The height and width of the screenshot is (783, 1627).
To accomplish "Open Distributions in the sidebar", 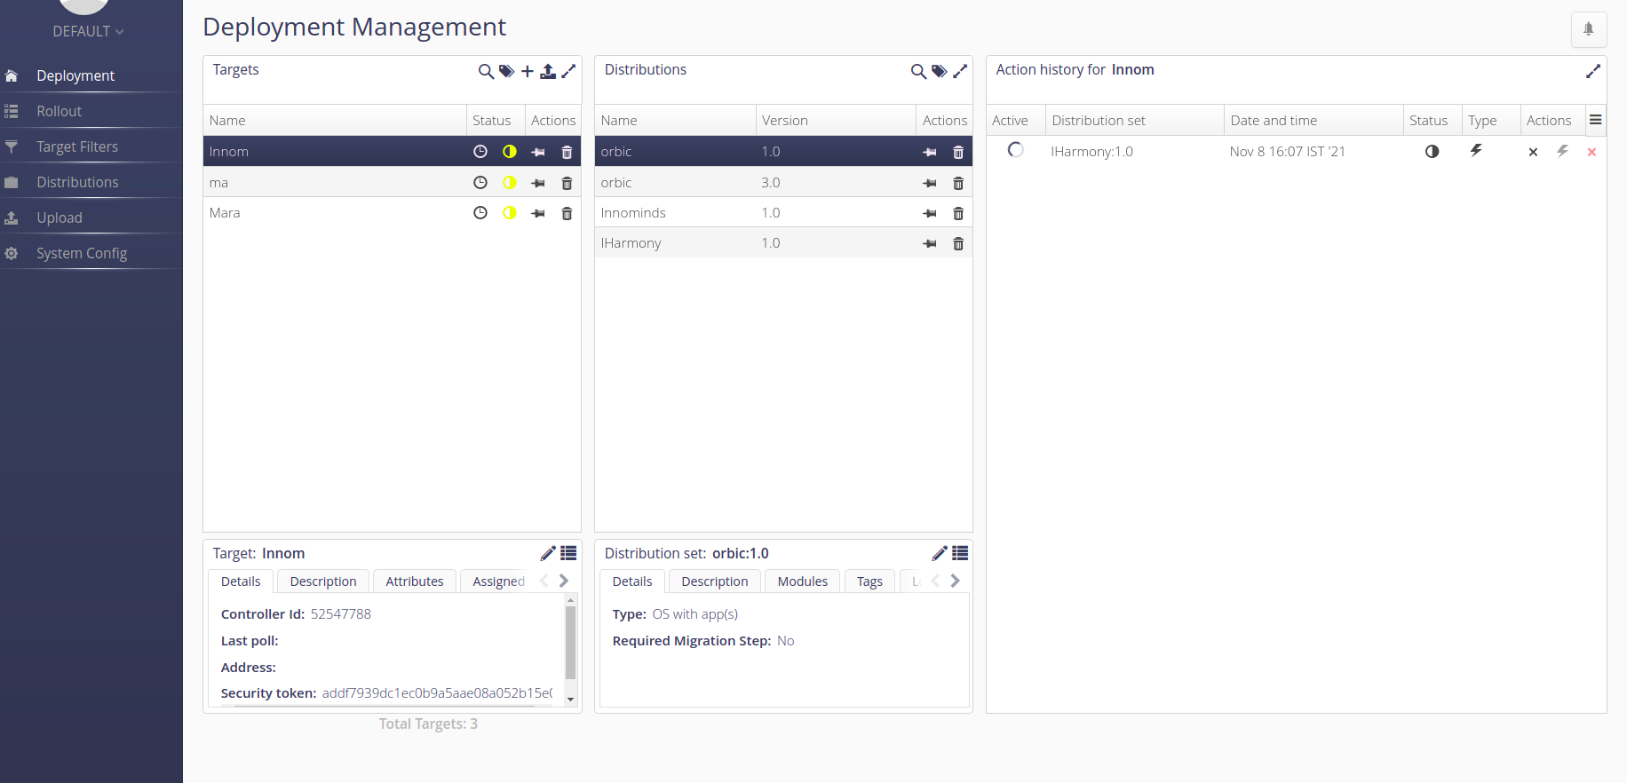I will (91, 182).
